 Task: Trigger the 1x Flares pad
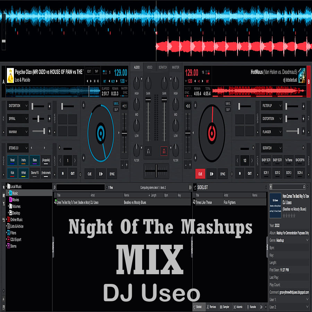(288, 161)
